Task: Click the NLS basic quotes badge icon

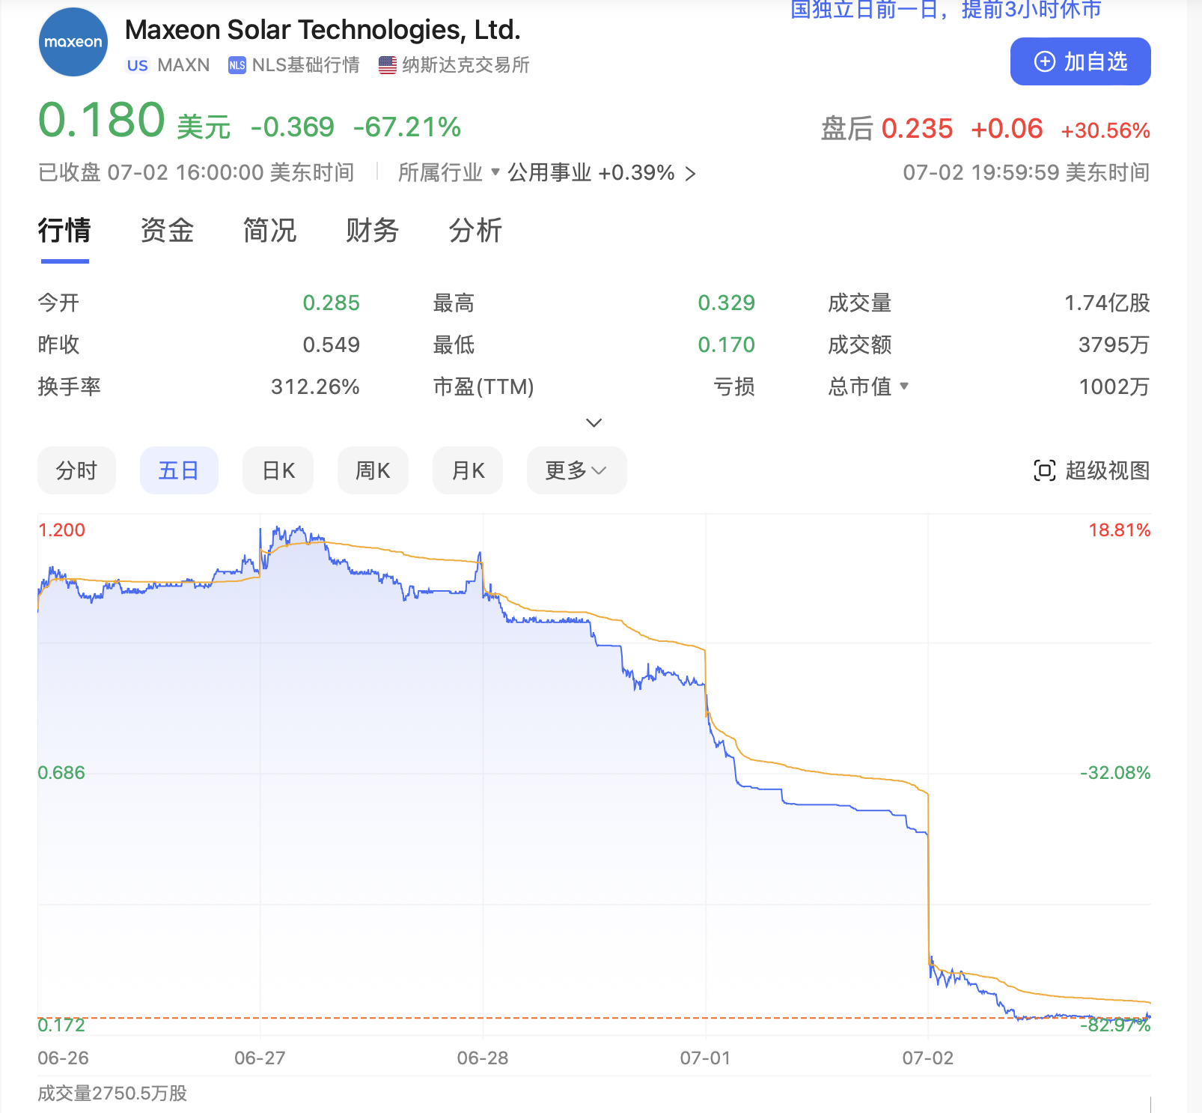Action: [x=237, y=65]
